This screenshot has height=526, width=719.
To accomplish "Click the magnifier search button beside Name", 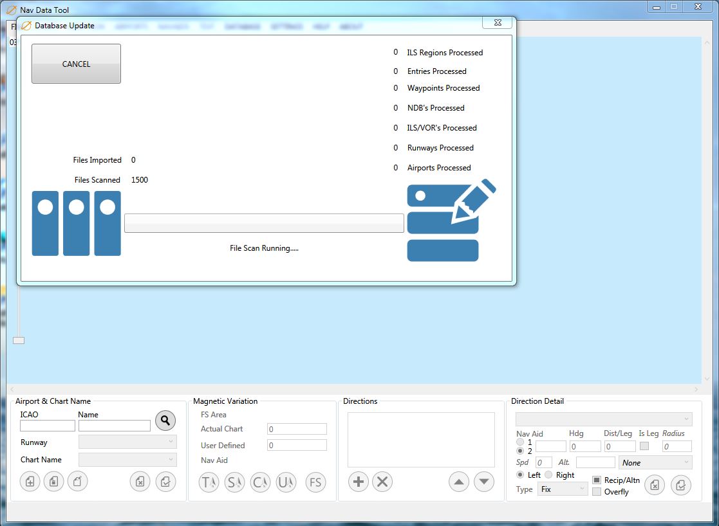I will coord(165,421).
